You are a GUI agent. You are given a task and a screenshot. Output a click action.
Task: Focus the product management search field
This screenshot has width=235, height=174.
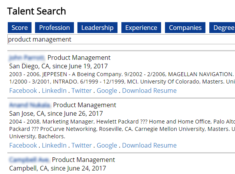pyautogui.click(x=121, y=39)
